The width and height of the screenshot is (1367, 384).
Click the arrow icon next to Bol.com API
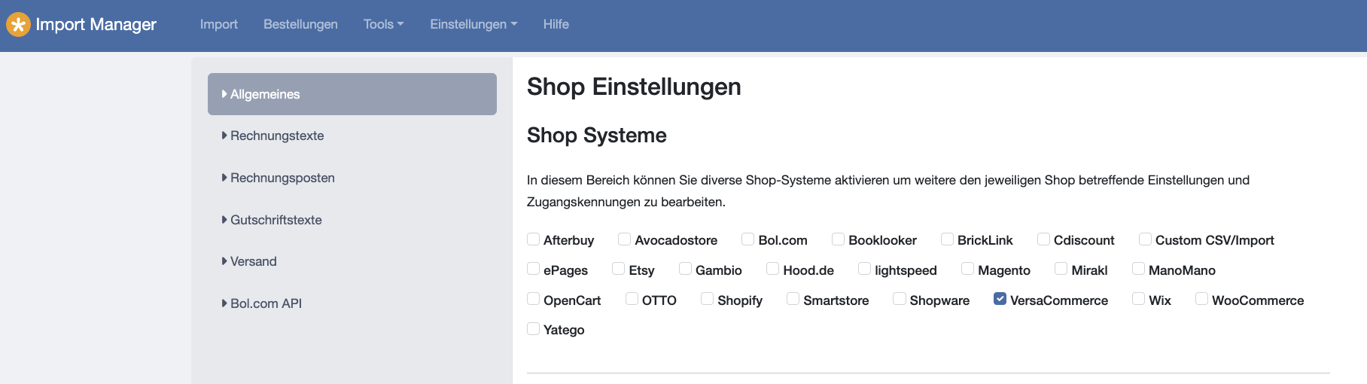pyautogui.click(x=224, y=303)
